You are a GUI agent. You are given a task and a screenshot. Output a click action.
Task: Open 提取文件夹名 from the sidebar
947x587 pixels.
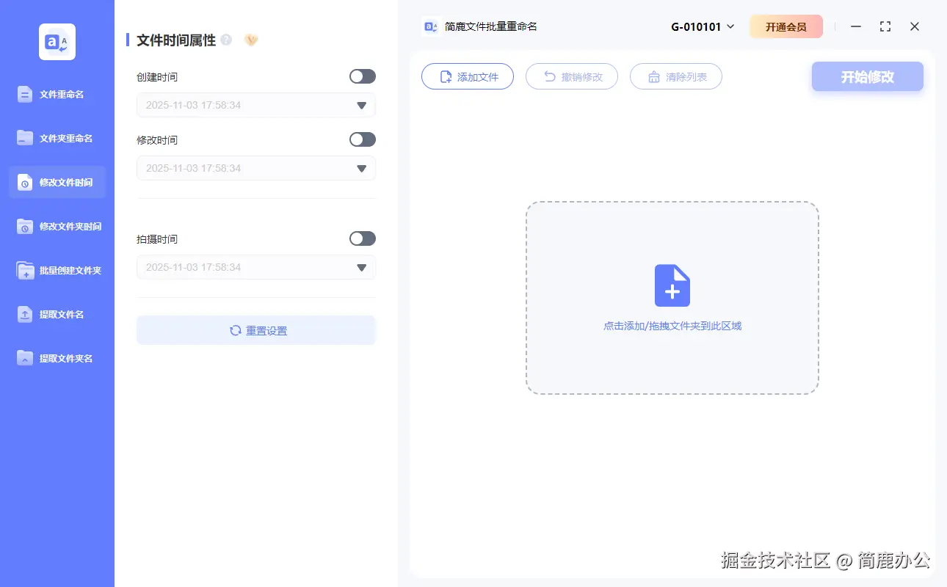click(57, 358)
